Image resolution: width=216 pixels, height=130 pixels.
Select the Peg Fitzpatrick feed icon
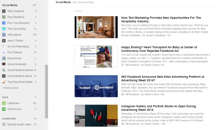click(4, 17)
